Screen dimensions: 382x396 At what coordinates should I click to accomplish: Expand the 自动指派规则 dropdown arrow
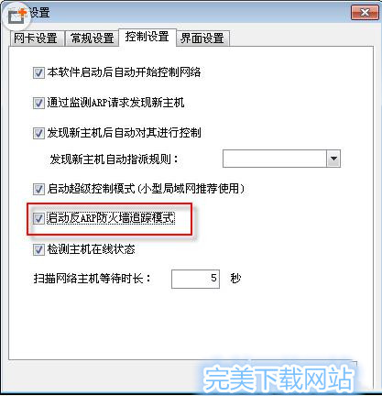coord(333,159)
